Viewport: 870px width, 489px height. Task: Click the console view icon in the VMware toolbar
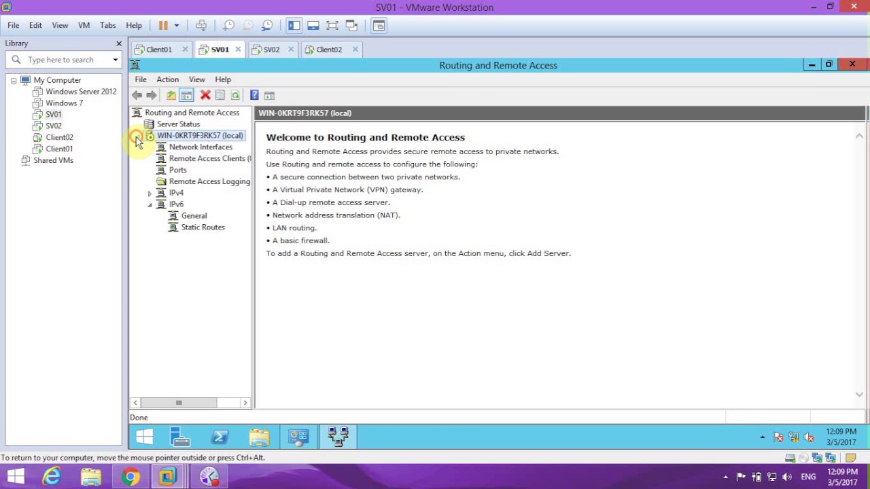click(x=379, y=25)
